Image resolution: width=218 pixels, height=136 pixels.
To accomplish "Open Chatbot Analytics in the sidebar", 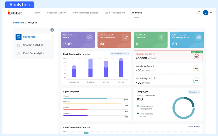I will coord(33,45).
